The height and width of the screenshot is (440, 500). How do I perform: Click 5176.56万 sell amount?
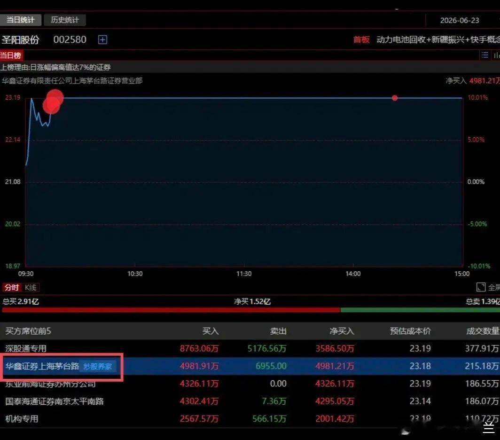point(267,348)
